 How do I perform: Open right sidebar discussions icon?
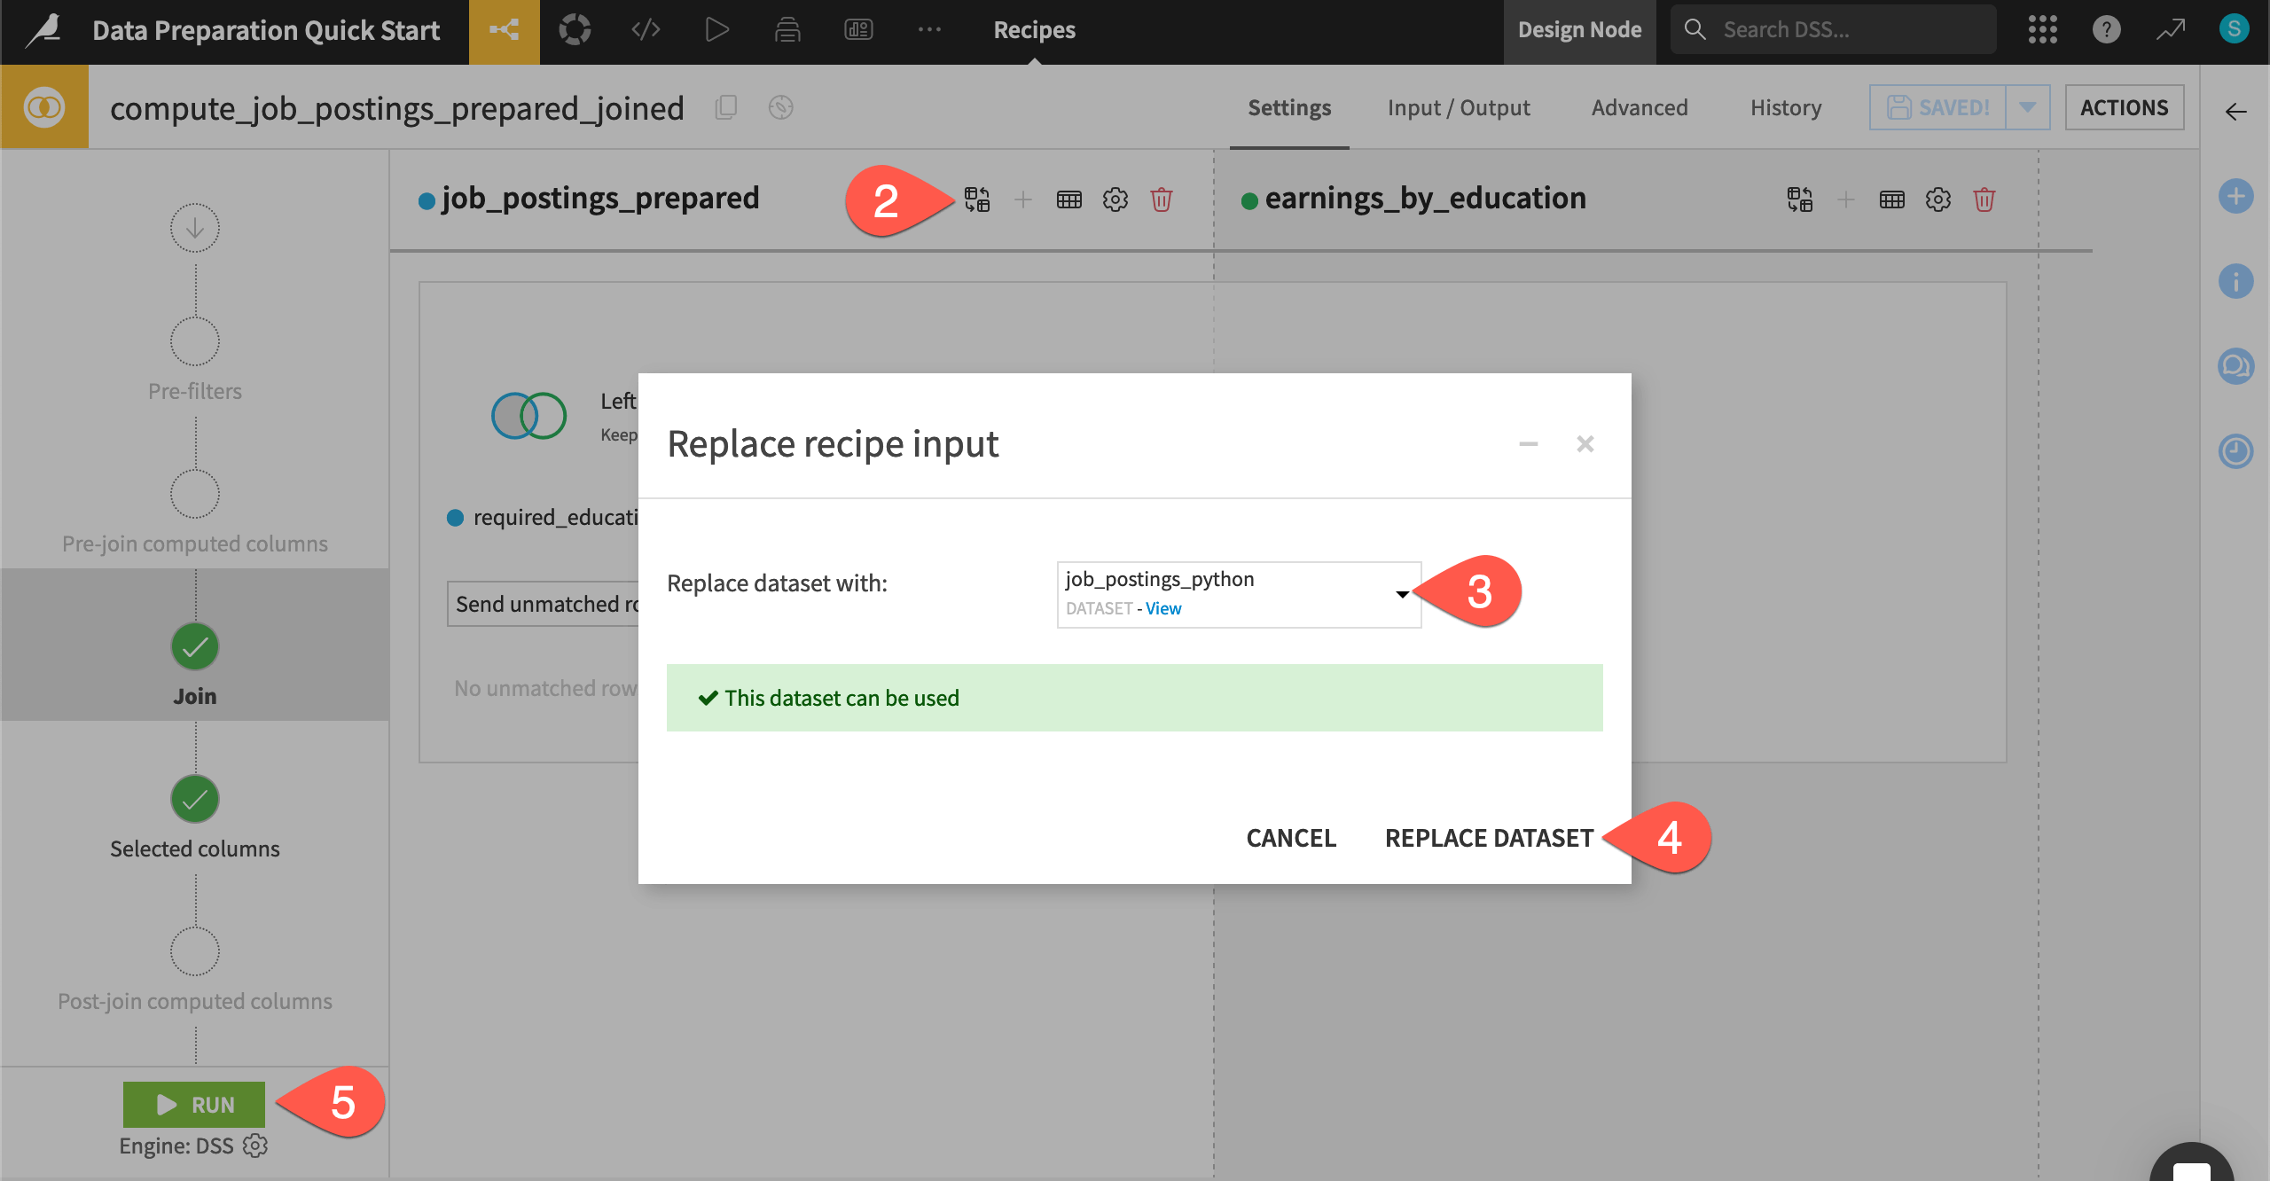(2235, 366)
